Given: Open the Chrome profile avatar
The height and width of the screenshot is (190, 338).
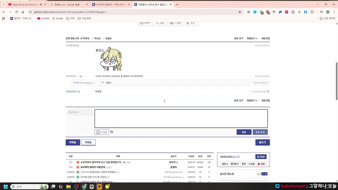Looking at the screenshot, I should tap(328, 12).
